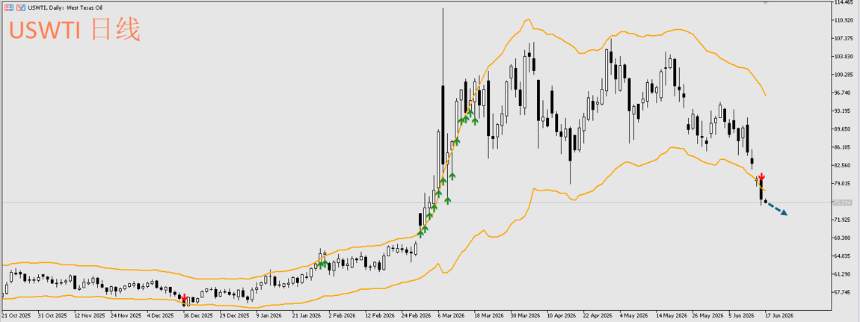Click the '16 Dec 2025' date label
Screen dimensions: 860x322
coord(198,316)
